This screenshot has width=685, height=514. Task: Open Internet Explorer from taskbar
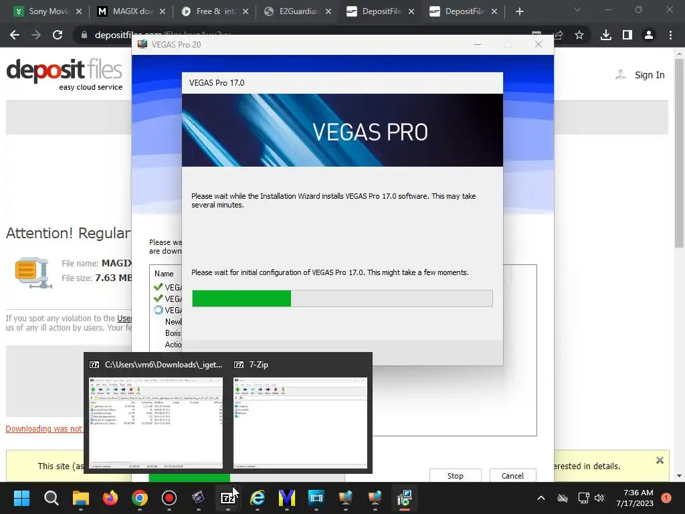(x=258, y=498)
